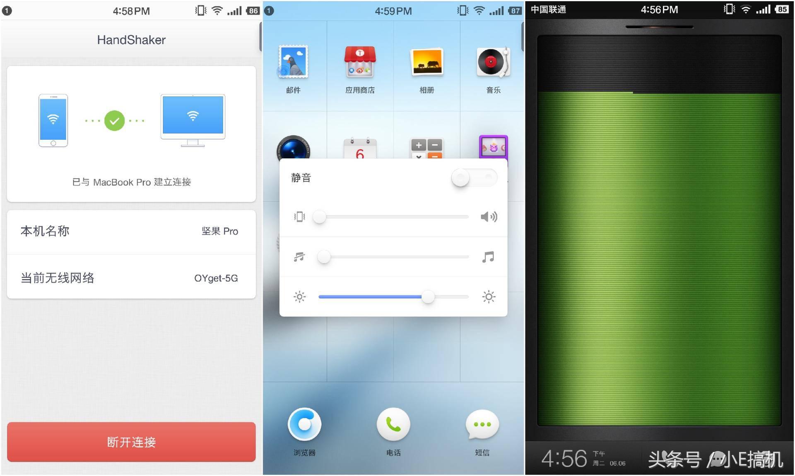795x476 pixels.
Task: Open calendar app showing date 6
Action: [359, 150]
